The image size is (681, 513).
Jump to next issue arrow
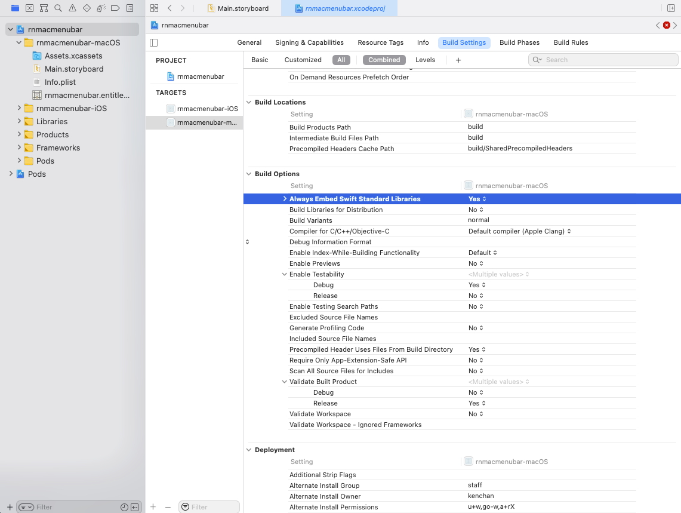pyautogui.click(x=675, y=25)
